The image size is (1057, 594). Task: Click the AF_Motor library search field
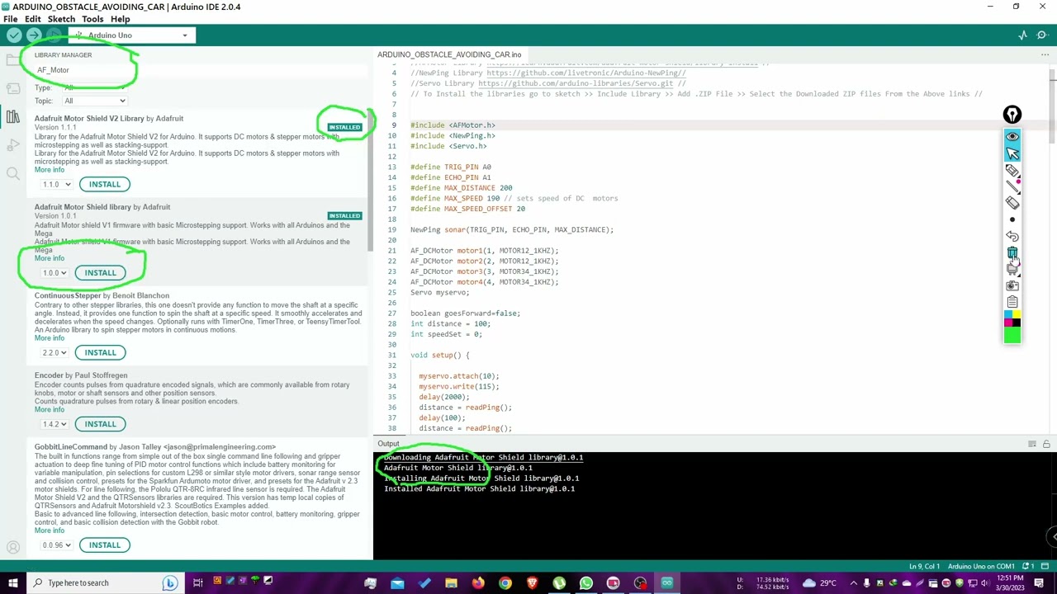tap(198, 70)
